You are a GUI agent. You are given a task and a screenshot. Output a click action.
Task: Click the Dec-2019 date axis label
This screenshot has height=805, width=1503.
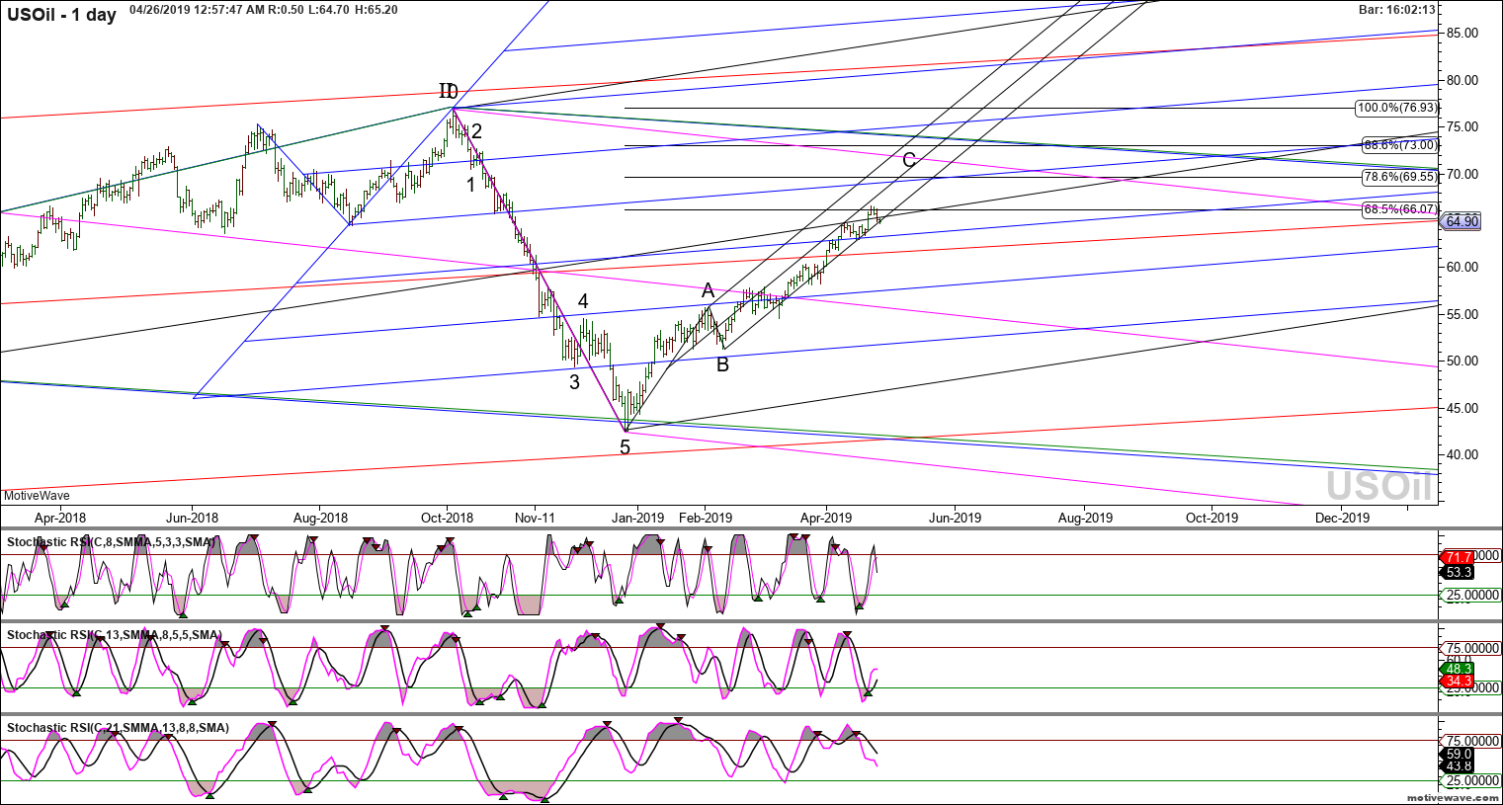pos(1343,518)
